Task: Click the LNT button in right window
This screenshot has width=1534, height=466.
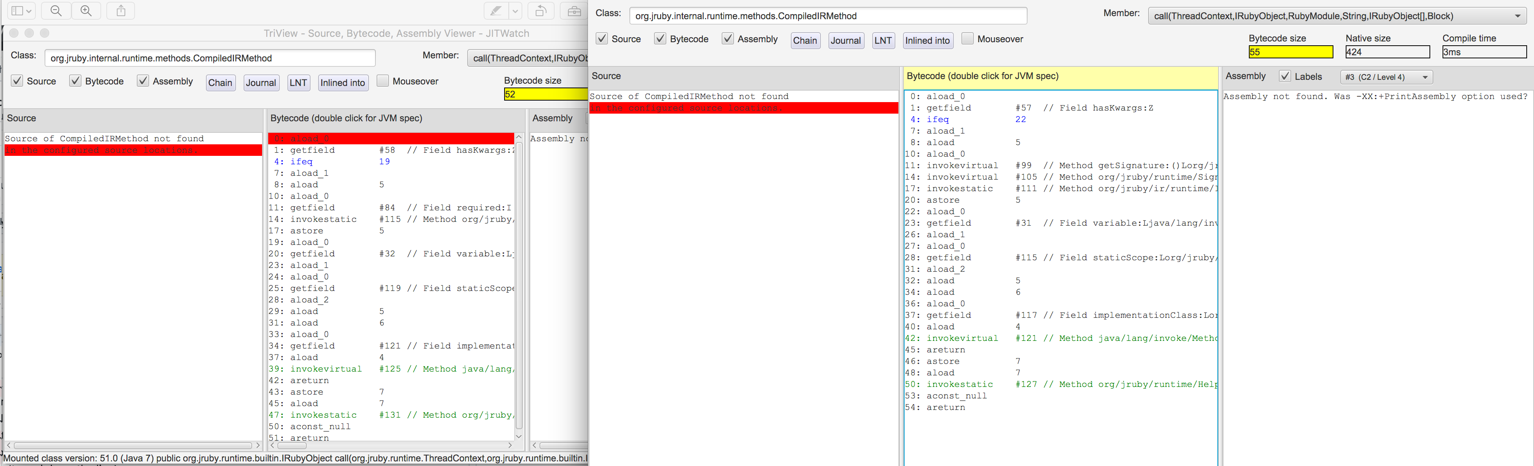Action: [883, 40]
